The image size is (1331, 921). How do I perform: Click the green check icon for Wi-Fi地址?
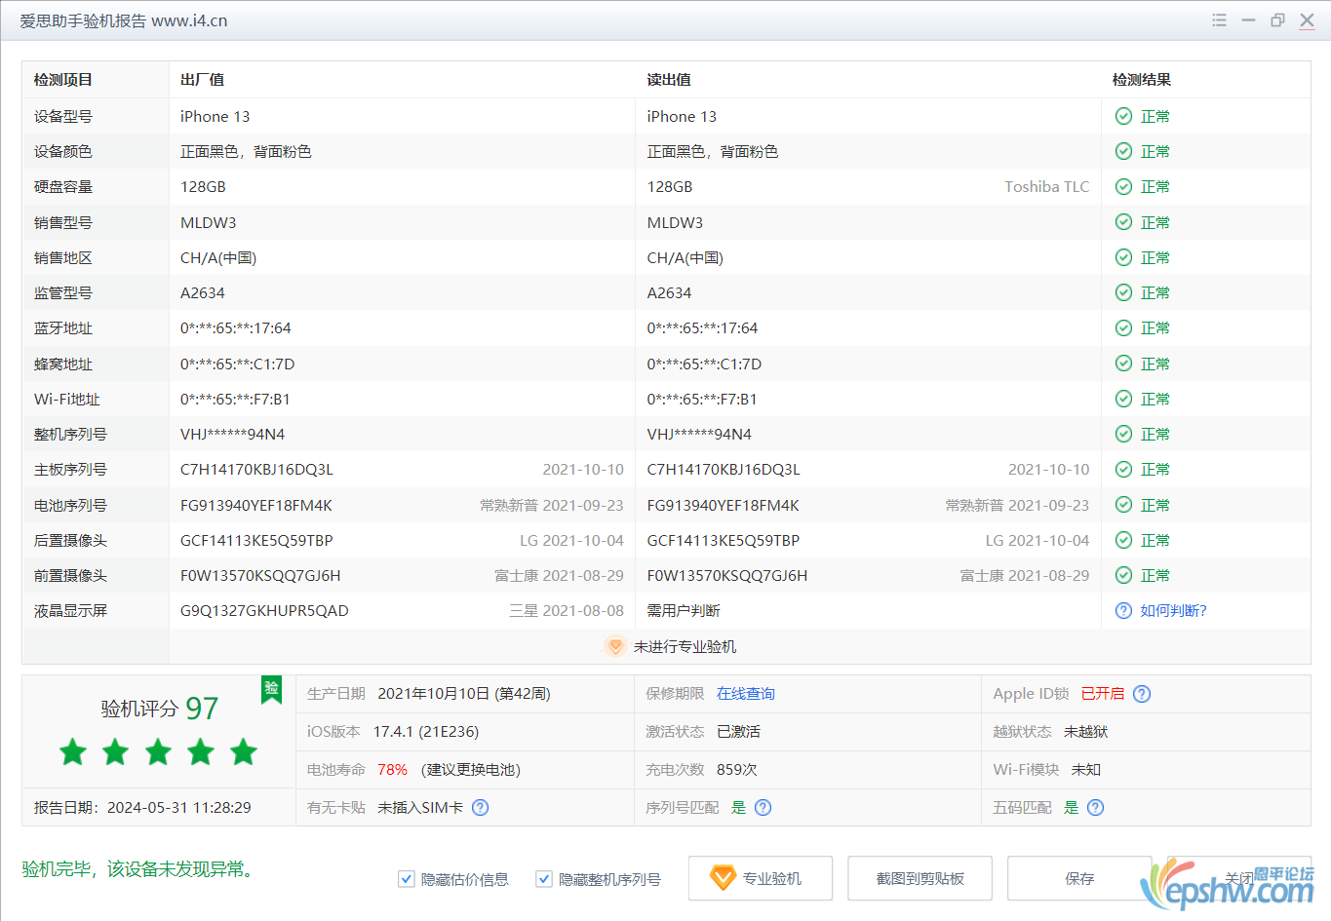point(1123,399)
